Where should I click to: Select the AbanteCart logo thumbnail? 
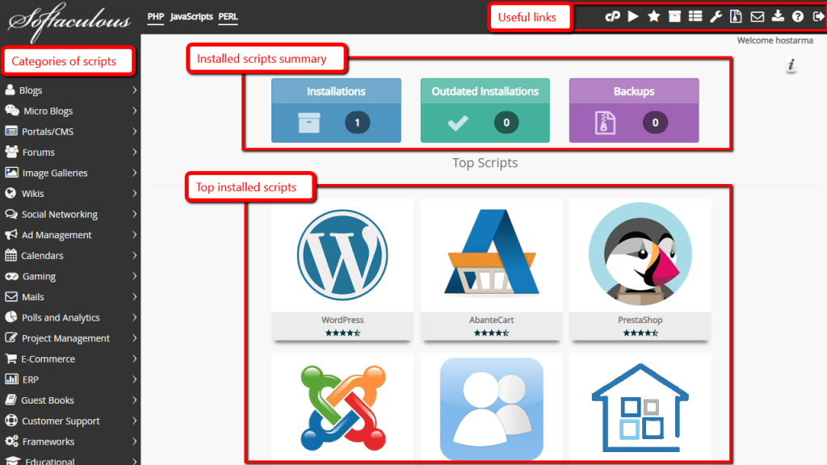click(x=492, y=252)
